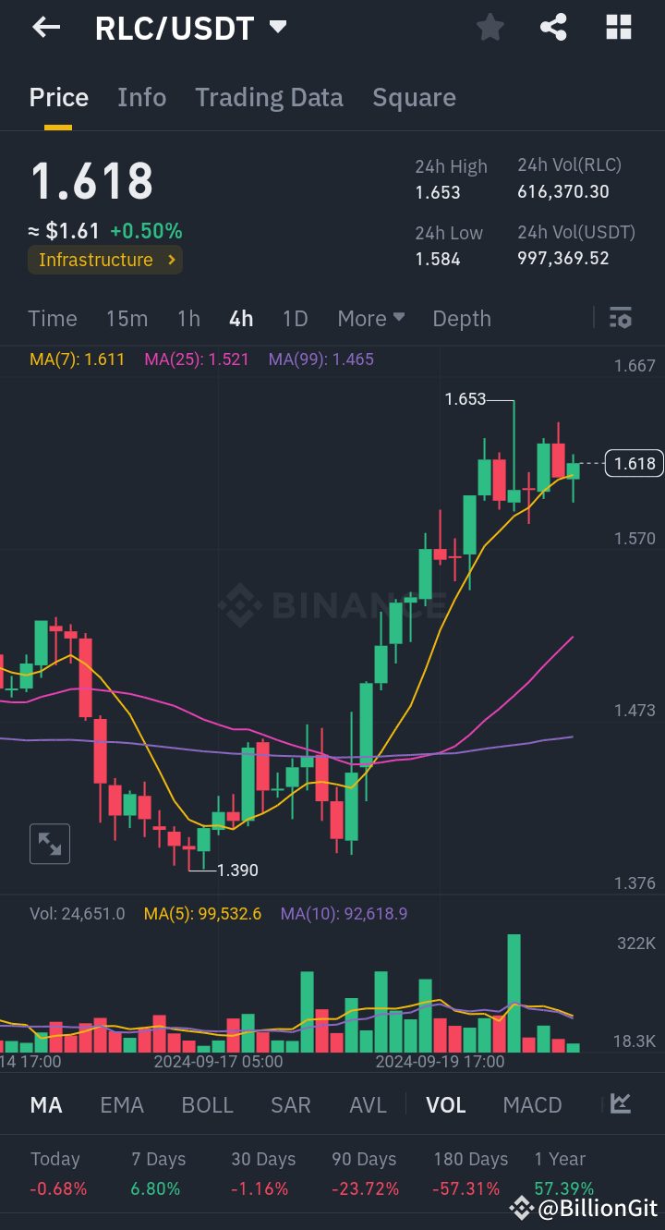The height and width of the screenshot is (1230, 665).
Task: Open the Infrastructure category link
Action: pos(104,260)
